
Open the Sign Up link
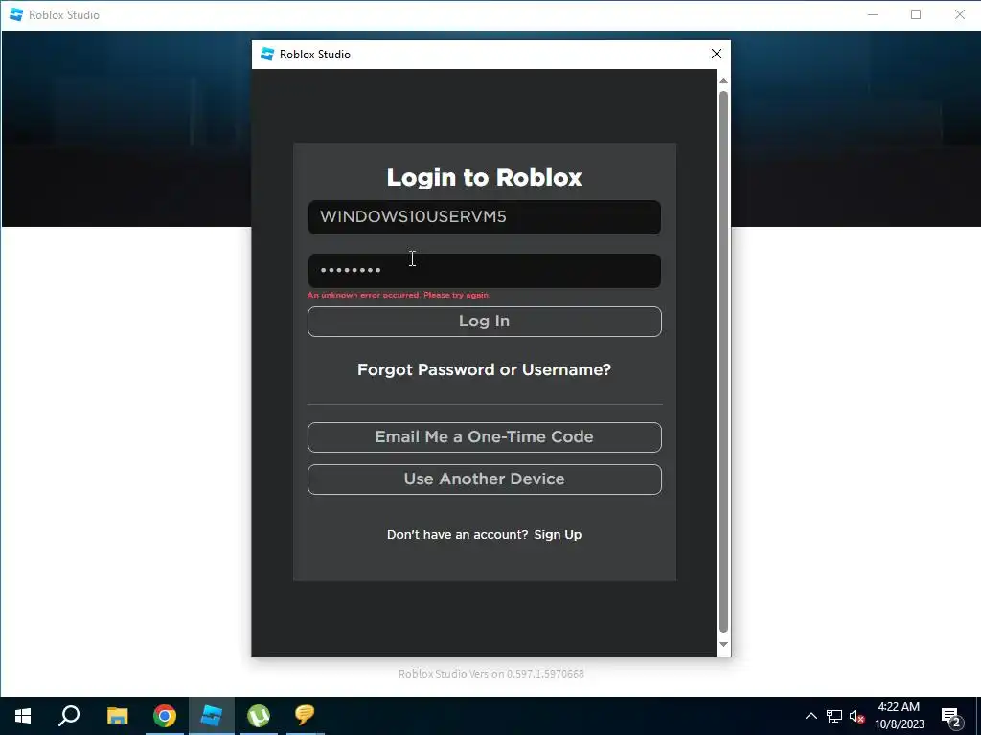click(x=558, y=534)
